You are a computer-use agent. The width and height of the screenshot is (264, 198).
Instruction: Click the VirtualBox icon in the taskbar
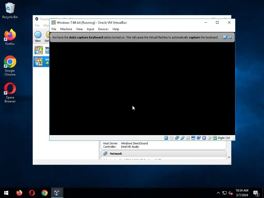57,193
